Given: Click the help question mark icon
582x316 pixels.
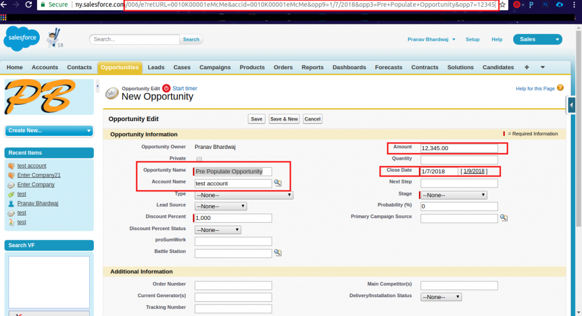Looking at the screenshot, I should tap(560, 88).
